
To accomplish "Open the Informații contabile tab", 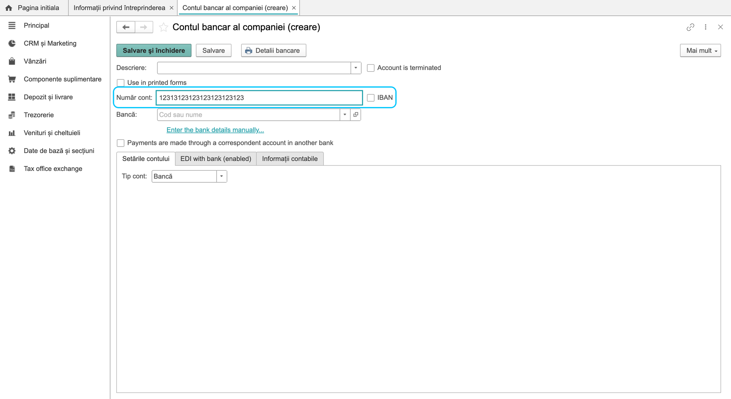I will (290, 159).
